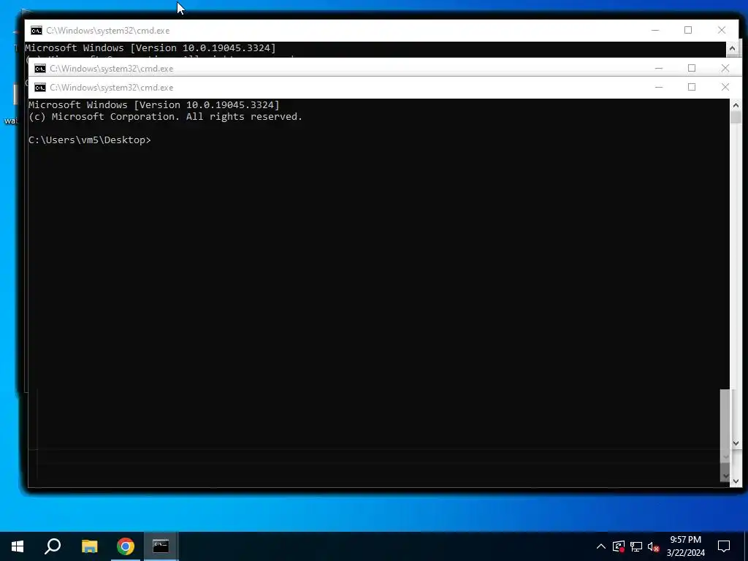Minimize the rearmost cmd.exe window
Viewport: 748px width, 561px height.
(655, 30)
